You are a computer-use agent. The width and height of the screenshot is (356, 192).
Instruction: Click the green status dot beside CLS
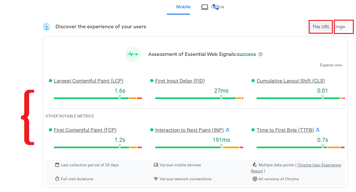[253, 81]
